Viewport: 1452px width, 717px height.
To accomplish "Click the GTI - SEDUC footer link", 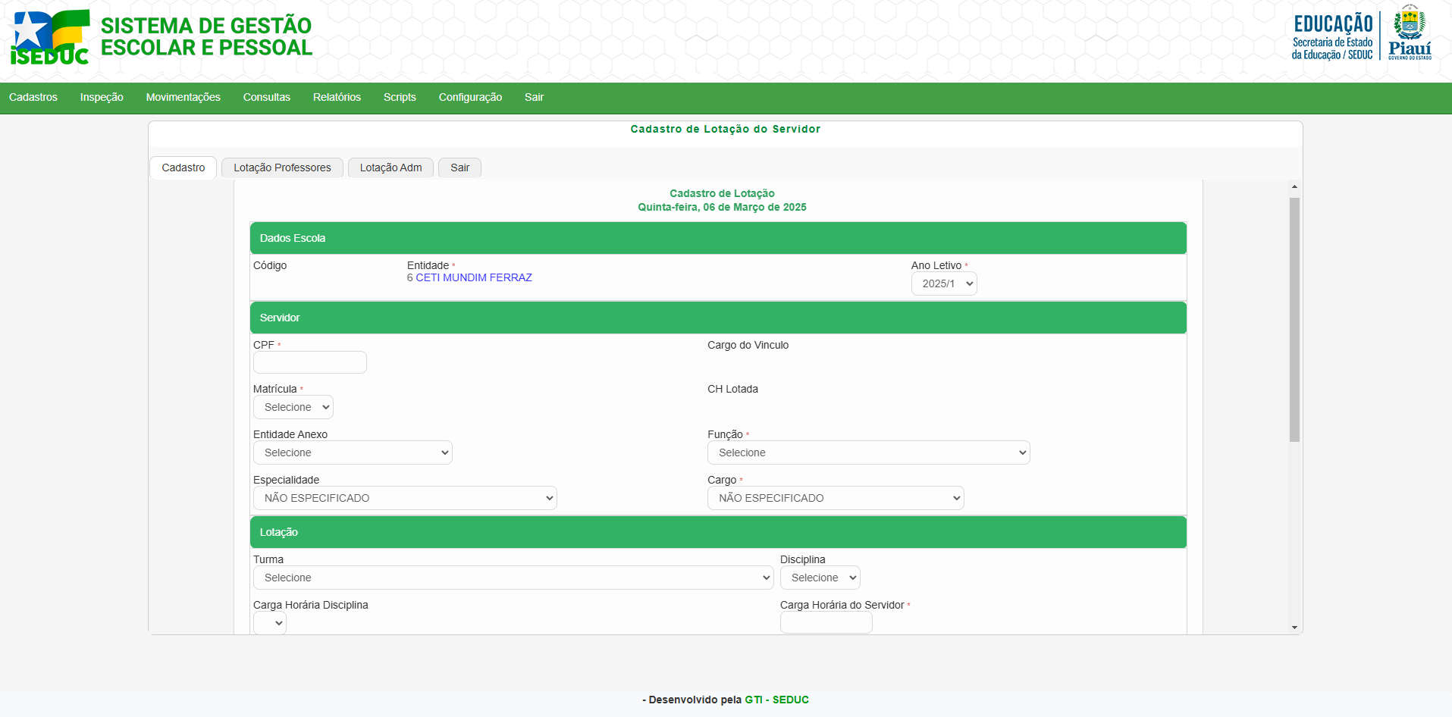I will point(776,700).
